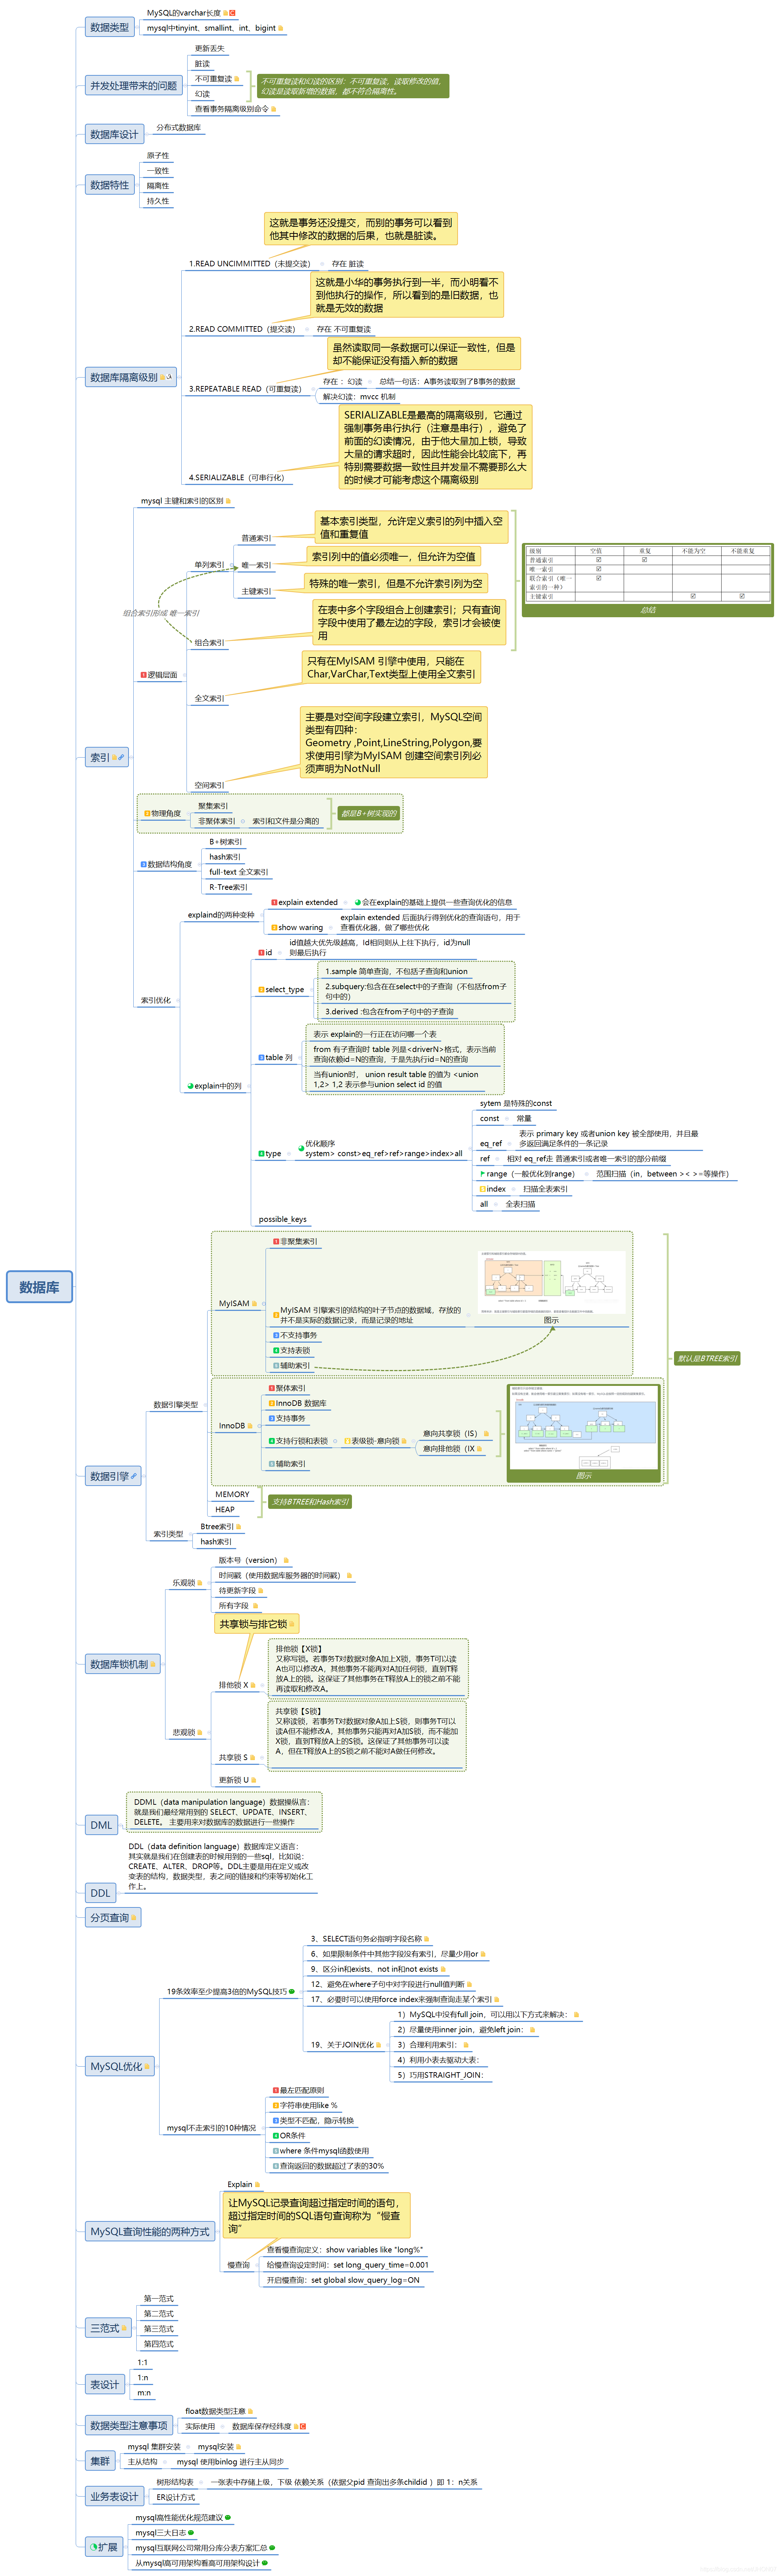Open the note icon next to 不可重复读

pos(237,79)
